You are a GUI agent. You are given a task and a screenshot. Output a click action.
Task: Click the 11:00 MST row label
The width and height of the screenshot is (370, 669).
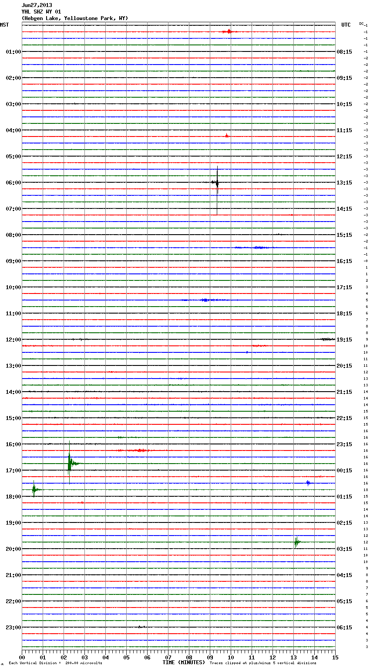[x=13, y=314]
